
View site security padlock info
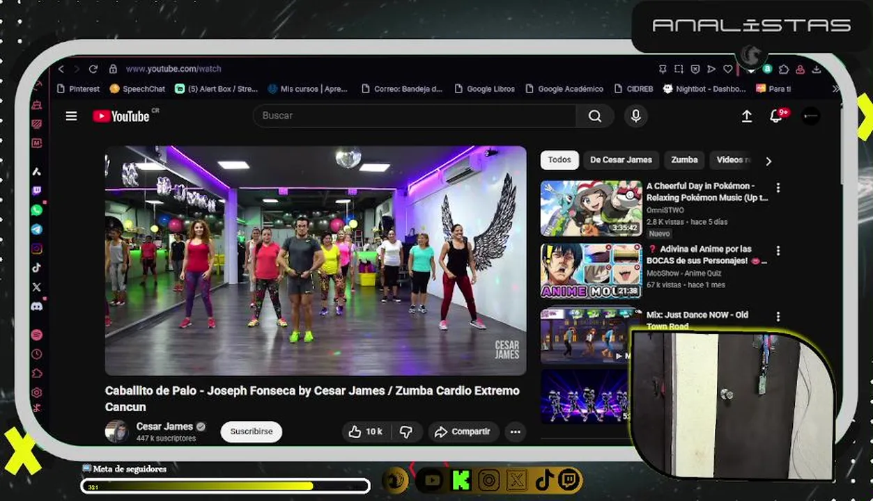pyautogui.click(x=113, y=69)
